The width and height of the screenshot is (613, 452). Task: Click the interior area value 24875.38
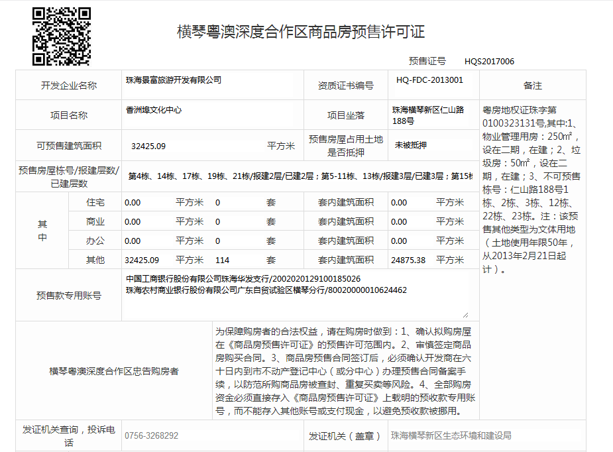408,260
